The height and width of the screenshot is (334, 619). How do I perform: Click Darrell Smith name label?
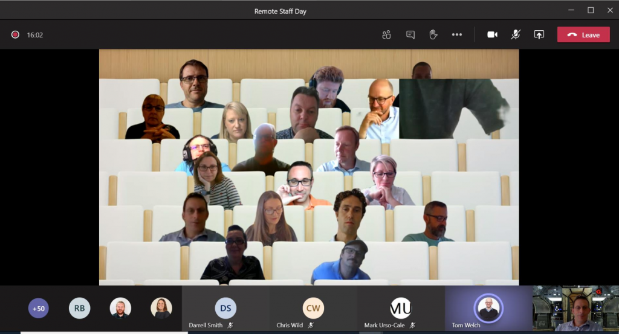[206, 326]
